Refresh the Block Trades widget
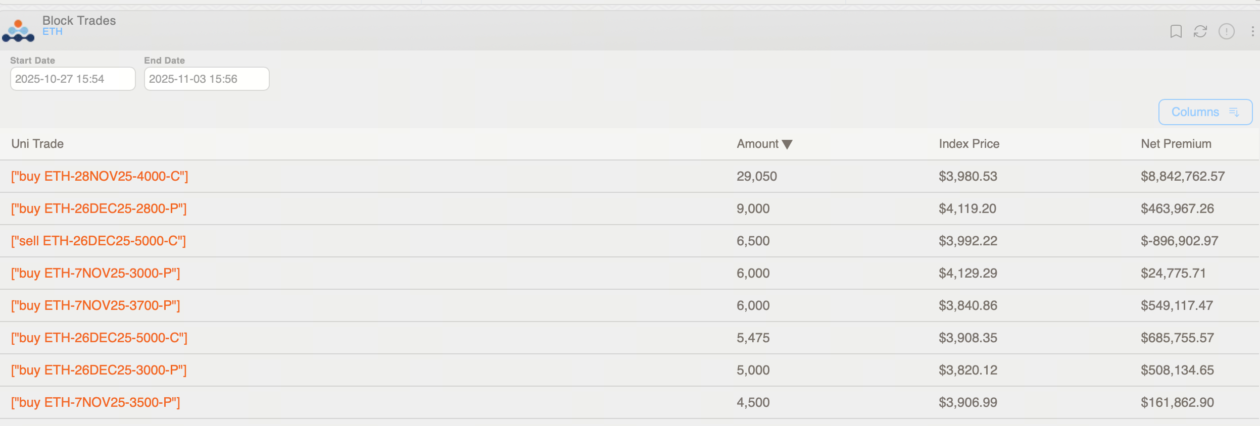The height and width of the screenshot is (426, 1260). point(1200,32)
